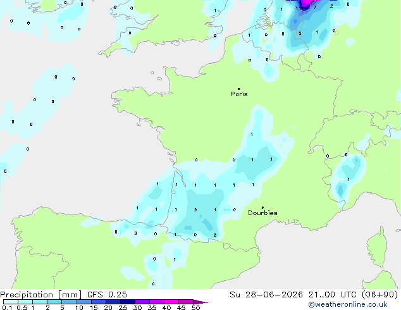The image size is (401, 310).
Task: Click the '40' legend scale value
Action: click(x=166, y=307)
